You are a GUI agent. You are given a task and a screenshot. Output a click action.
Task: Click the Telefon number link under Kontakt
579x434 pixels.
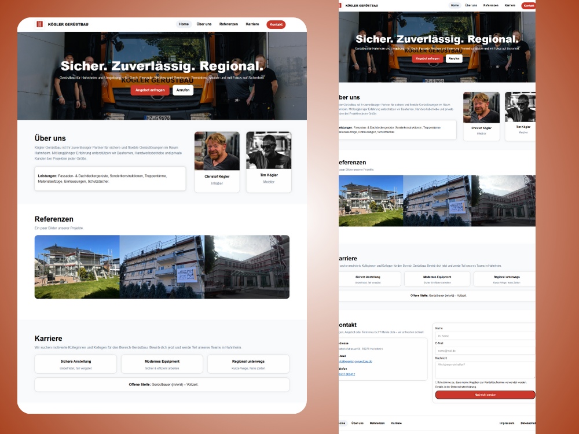tap(347, 374)
